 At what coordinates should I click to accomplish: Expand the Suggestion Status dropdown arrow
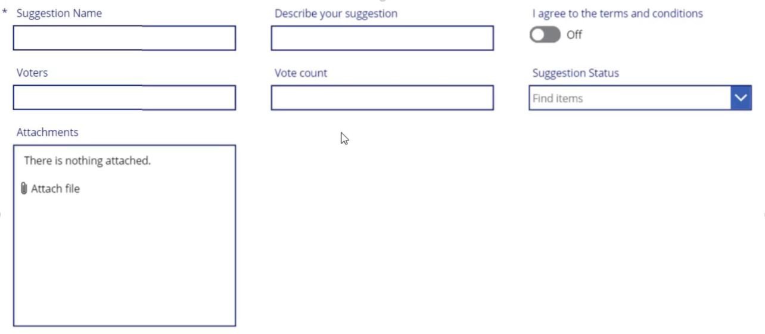pyautogui.click(x=741, y=98)
